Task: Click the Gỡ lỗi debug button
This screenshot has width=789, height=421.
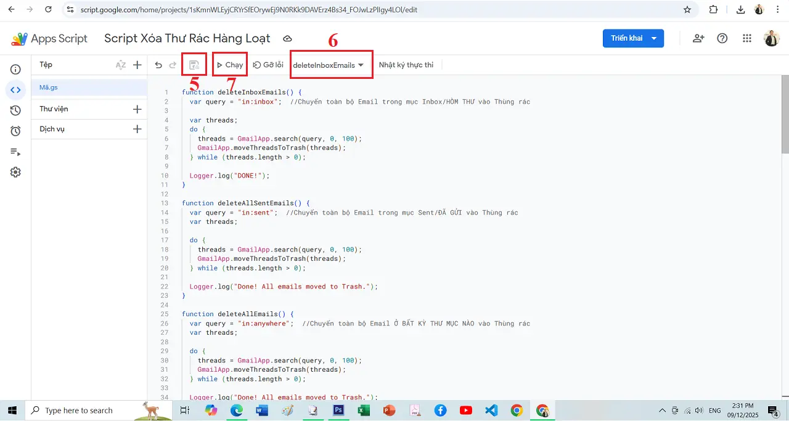Action: pyautogui.click(x=268, y=65)
